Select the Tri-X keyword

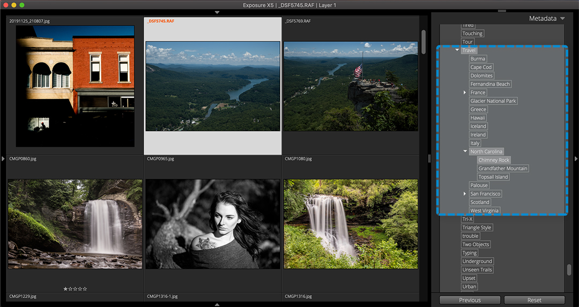coord(467,219)
